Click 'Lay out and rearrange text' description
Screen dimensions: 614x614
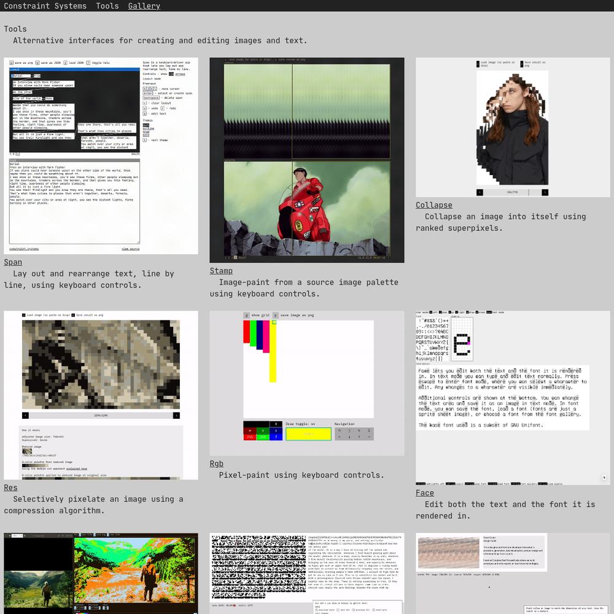point(89,279)
